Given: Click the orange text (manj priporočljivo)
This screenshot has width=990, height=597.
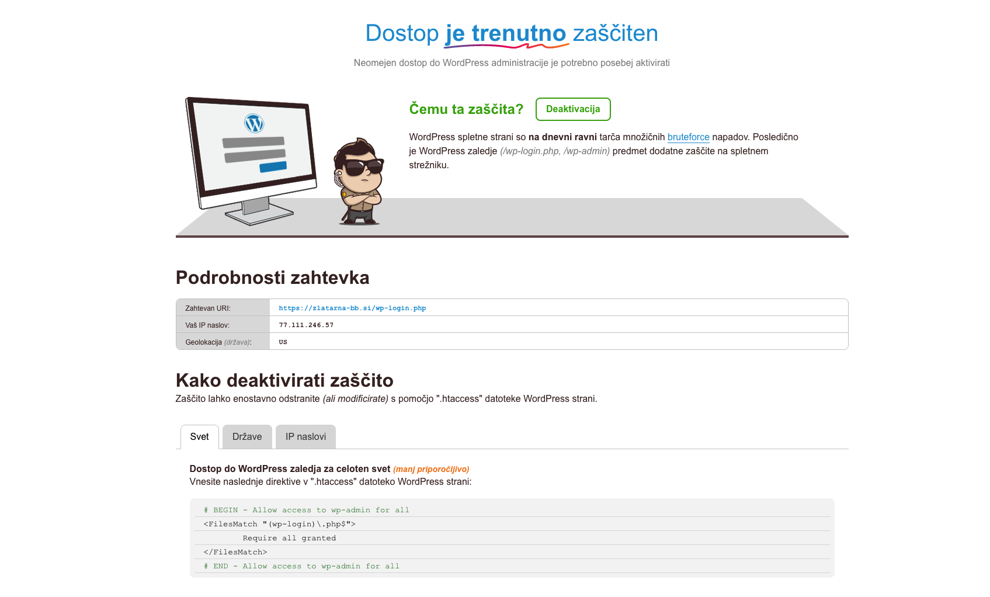Looking at the screenshot, I should coord(431,469).
